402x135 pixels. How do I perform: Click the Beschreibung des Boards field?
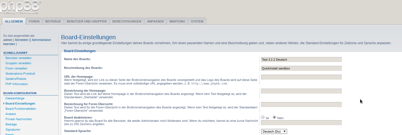click(x=301, y=68)
